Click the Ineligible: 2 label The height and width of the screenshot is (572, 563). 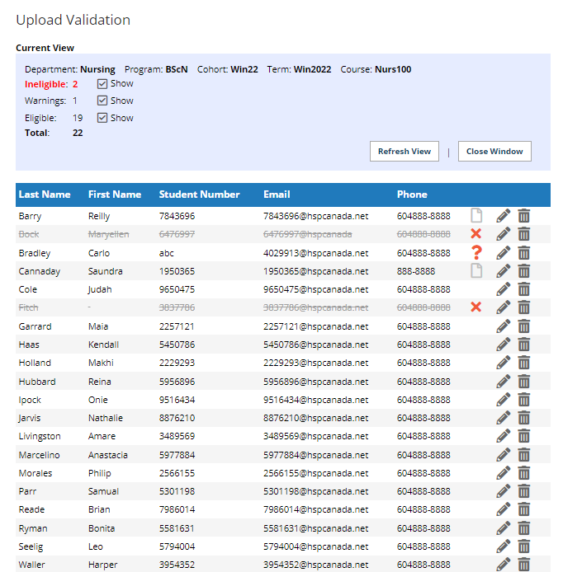51,84
